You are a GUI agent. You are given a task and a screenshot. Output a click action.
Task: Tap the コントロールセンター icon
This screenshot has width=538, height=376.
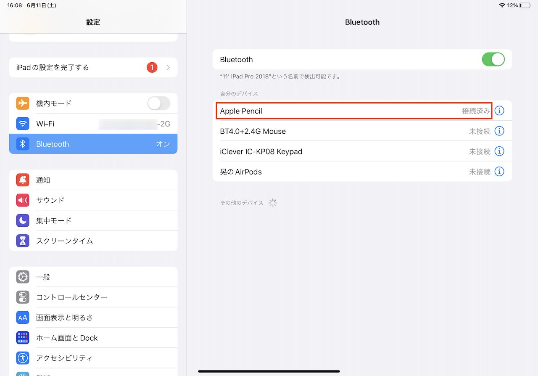[23, 297]
